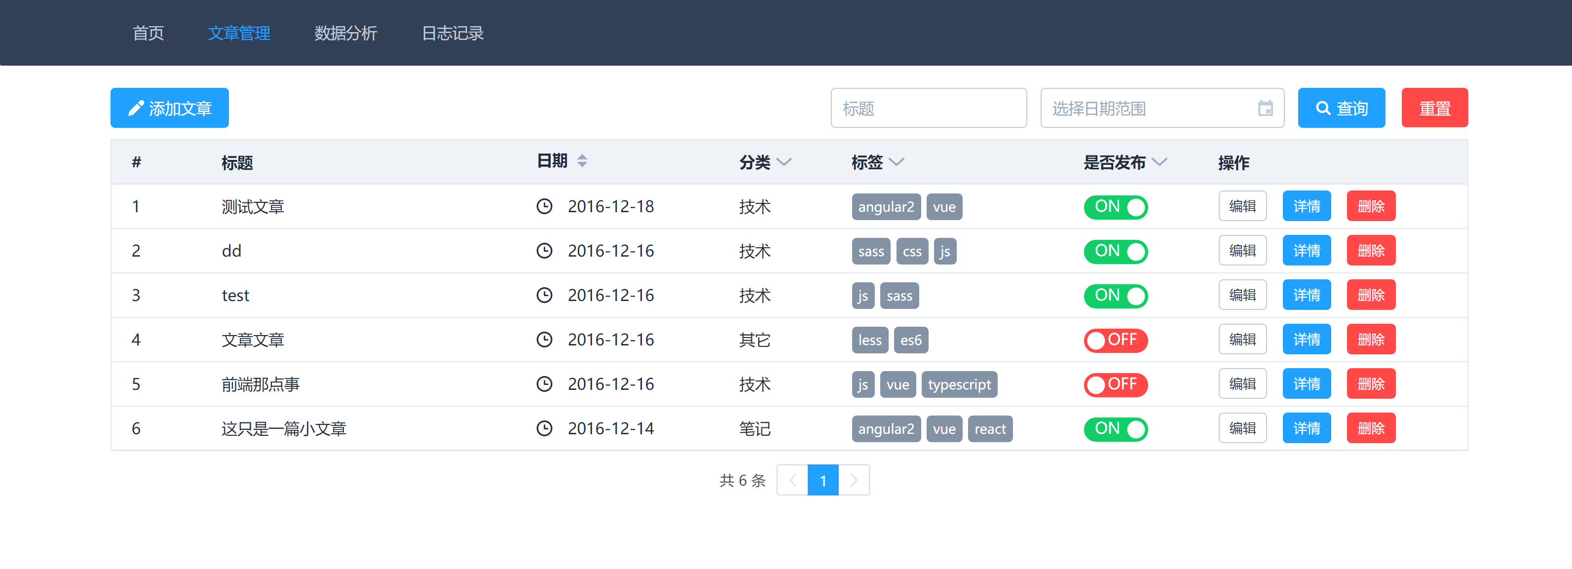
Task: Click the 标题 search input field
Action: pyautogui.click(x=928, y=109)
